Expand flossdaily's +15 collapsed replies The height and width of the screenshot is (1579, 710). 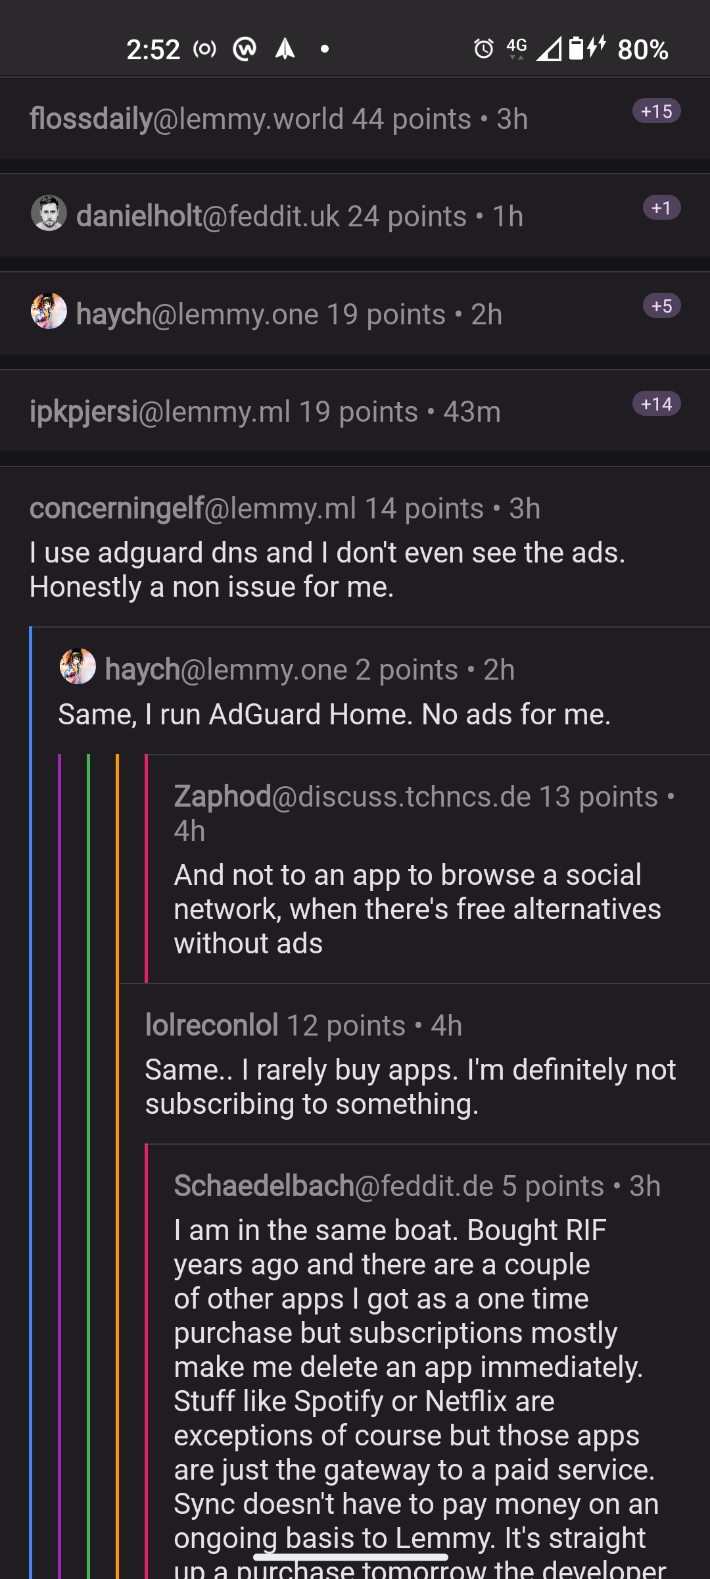(656, 111)
